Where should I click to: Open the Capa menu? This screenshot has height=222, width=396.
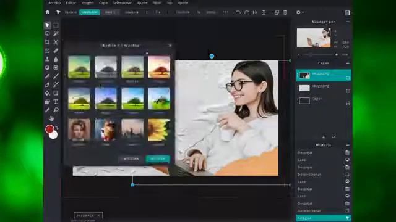tap(103, 3)
